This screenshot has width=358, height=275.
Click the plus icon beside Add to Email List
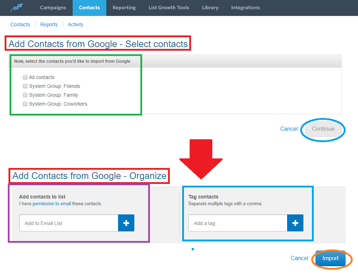(x=126, y=223)
